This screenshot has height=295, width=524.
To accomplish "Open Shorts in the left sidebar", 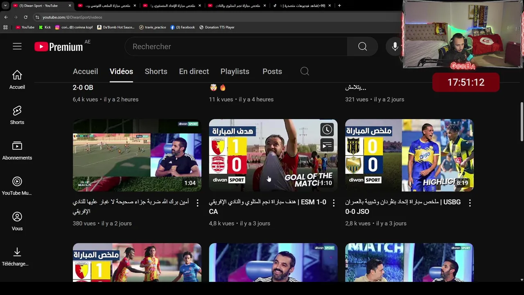I will tap(17, 115).
